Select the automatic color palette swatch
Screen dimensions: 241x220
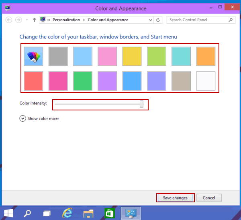33,56
